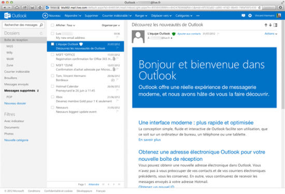
Task: Go to previous message with up arrow
Action: [x=266, y=25]
